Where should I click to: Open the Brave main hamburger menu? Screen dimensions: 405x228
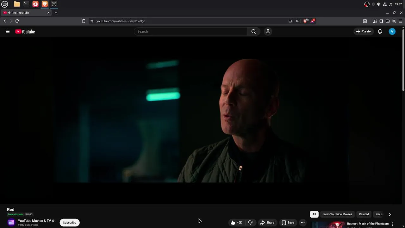pyautogui.click(x=400, y=21)
